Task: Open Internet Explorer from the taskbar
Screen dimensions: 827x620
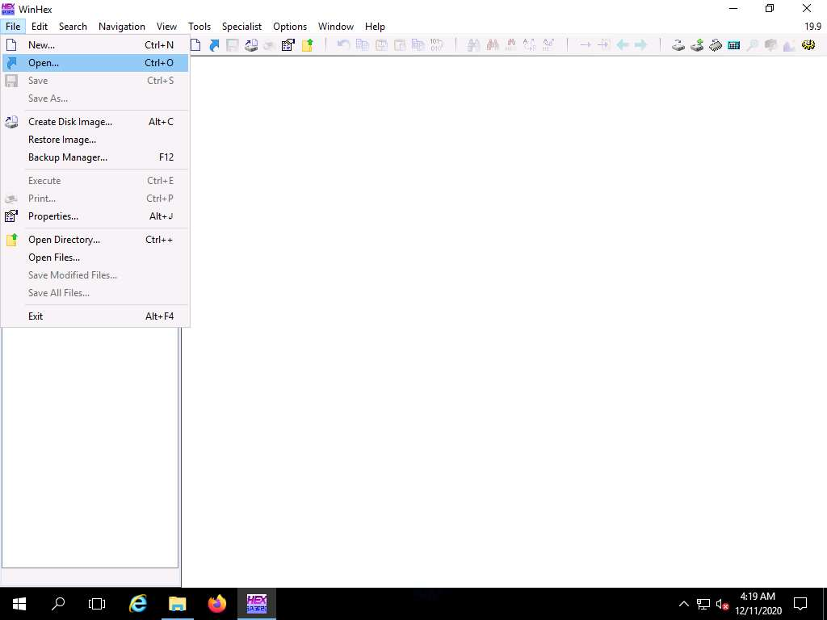Action: (x=137, y=604)
